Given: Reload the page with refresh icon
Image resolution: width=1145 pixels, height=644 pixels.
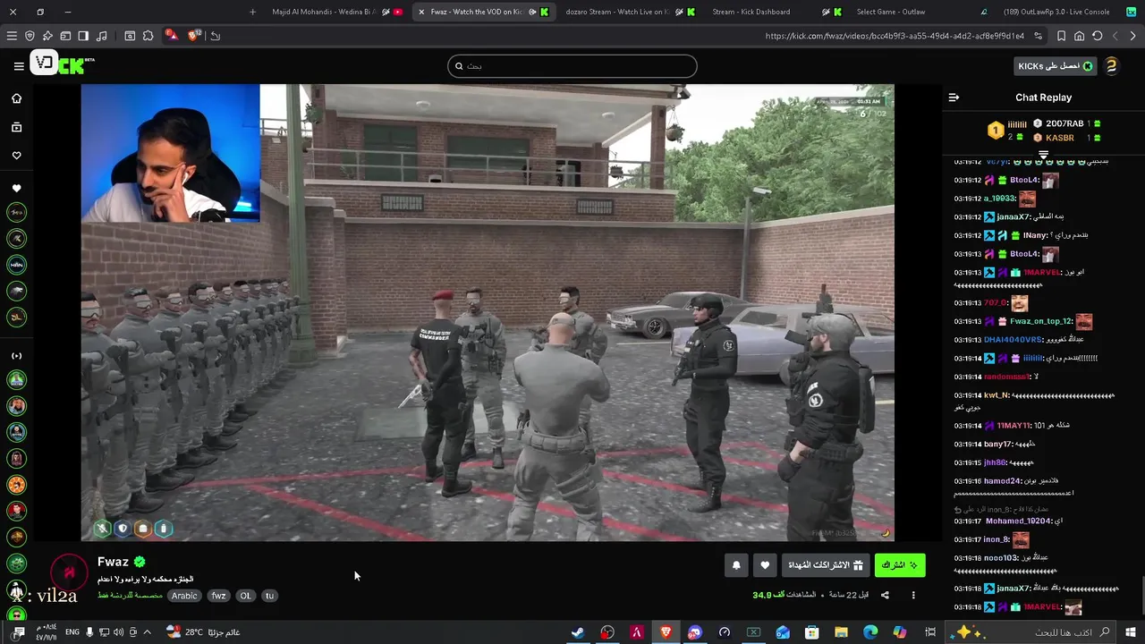Looking at the screenshot, I should coord(1098,36).
